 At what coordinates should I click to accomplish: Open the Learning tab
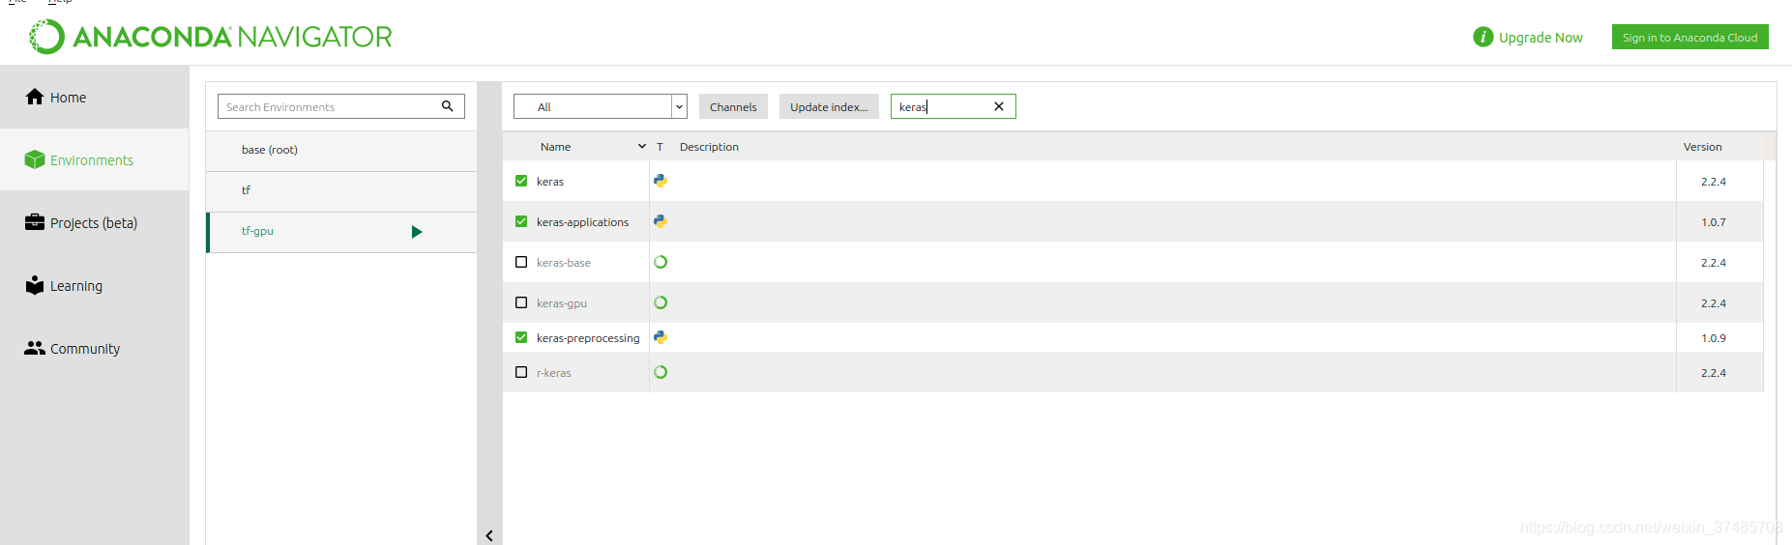(95, 286)
